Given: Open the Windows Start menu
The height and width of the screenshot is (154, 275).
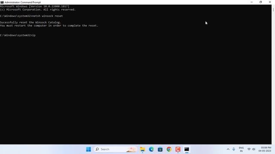Looking at the screenshot, I should 89,149.
